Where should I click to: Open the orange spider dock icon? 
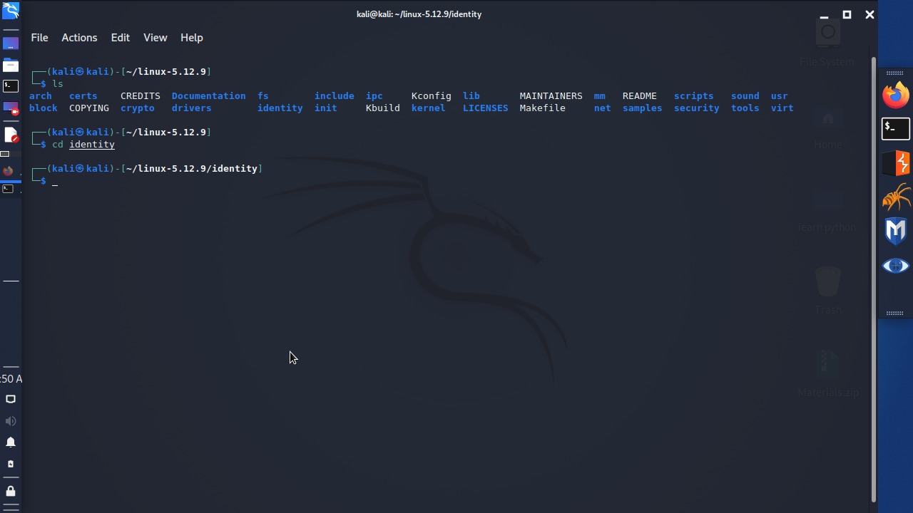[x=896, y=197]
